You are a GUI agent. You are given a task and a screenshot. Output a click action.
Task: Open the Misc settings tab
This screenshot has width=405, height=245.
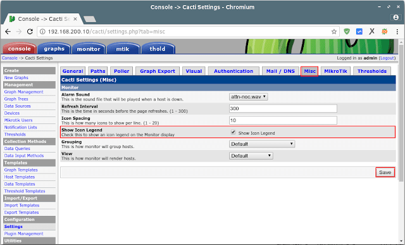(x=309, y=71)
